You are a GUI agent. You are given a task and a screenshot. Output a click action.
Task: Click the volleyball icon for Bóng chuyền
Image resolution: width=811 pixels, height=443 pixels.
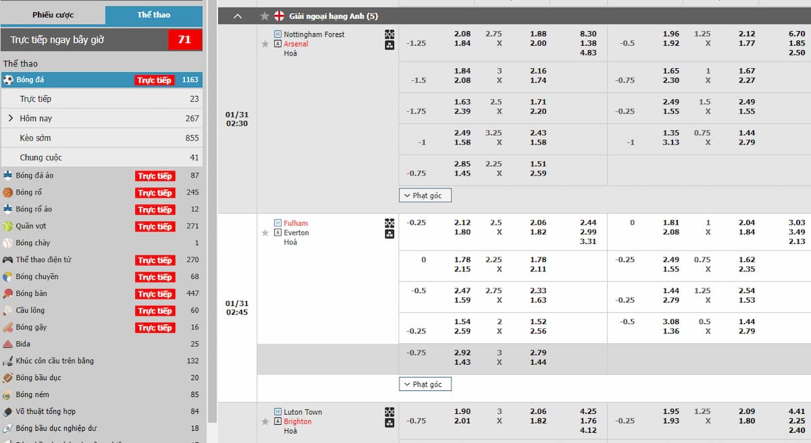click(8, 277)
